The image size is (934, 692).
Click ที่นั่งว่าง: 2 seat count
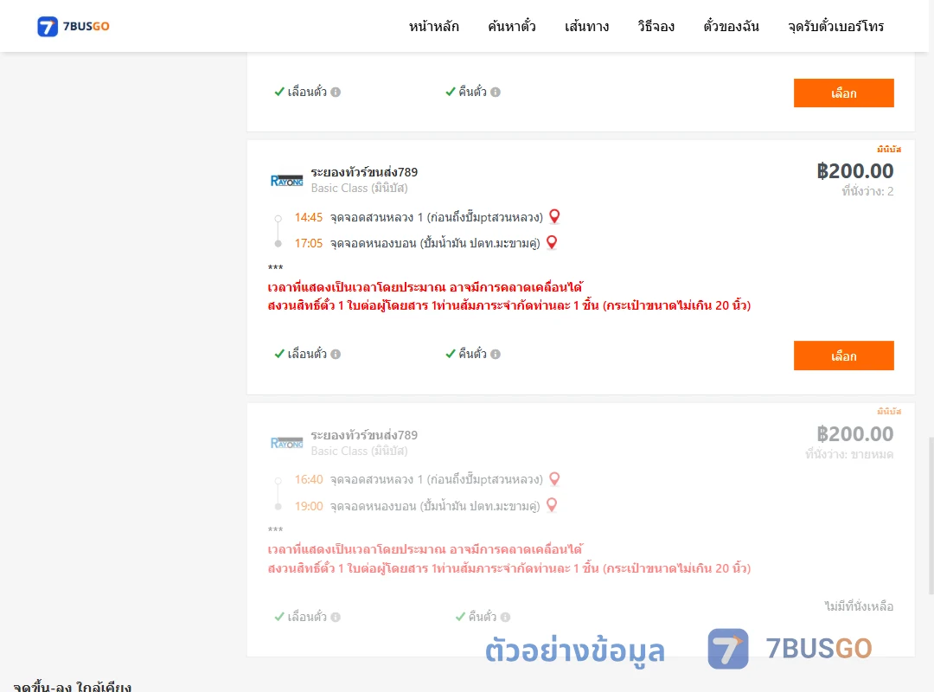867,191
